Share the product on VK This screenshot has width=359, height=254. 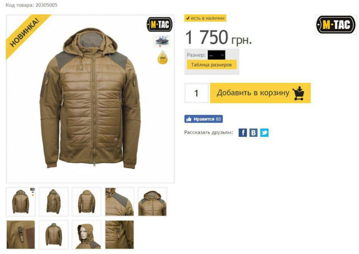pyautogui.click(x=254, y=132)
